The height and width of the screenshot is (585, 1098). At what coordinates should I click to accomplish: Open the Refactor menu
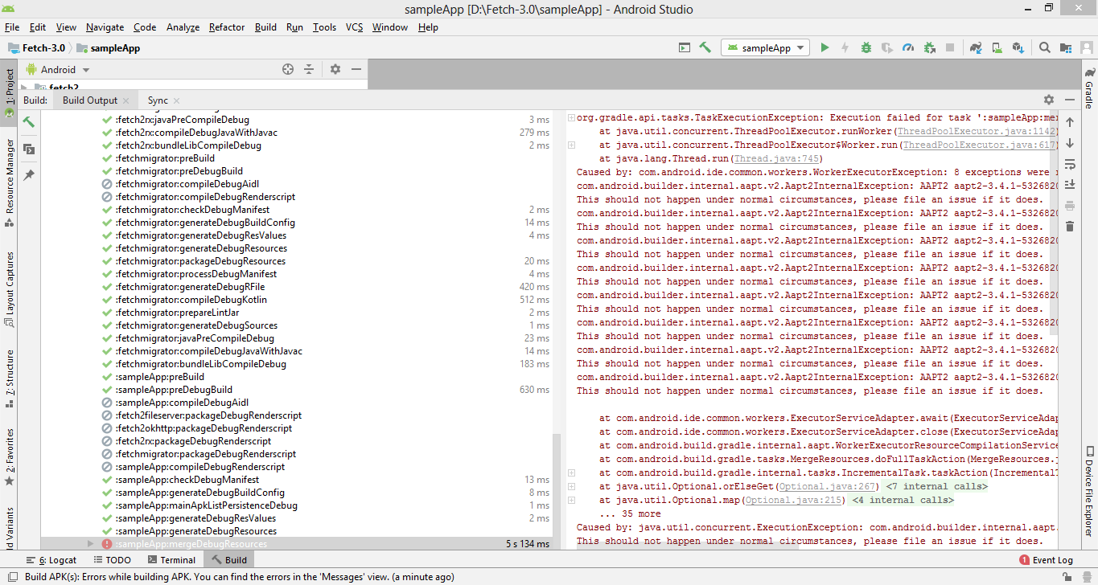pyautogui.click(x=226, y=27)
